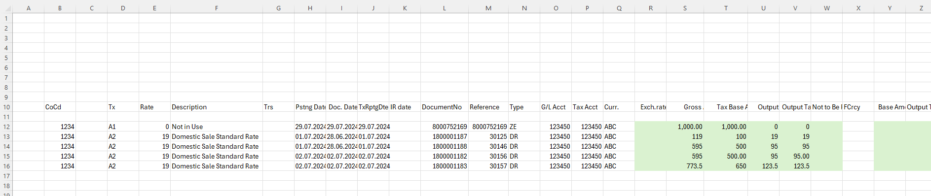
Task: Select the tax base 100 cell
Action: click(x=726, y=136)
